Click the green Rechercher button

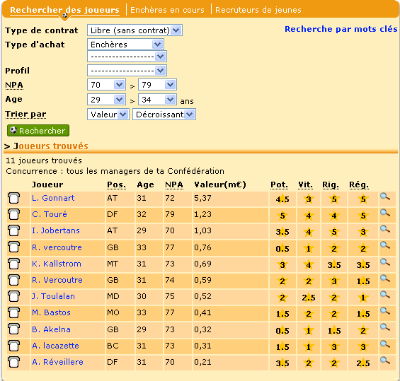38,131
